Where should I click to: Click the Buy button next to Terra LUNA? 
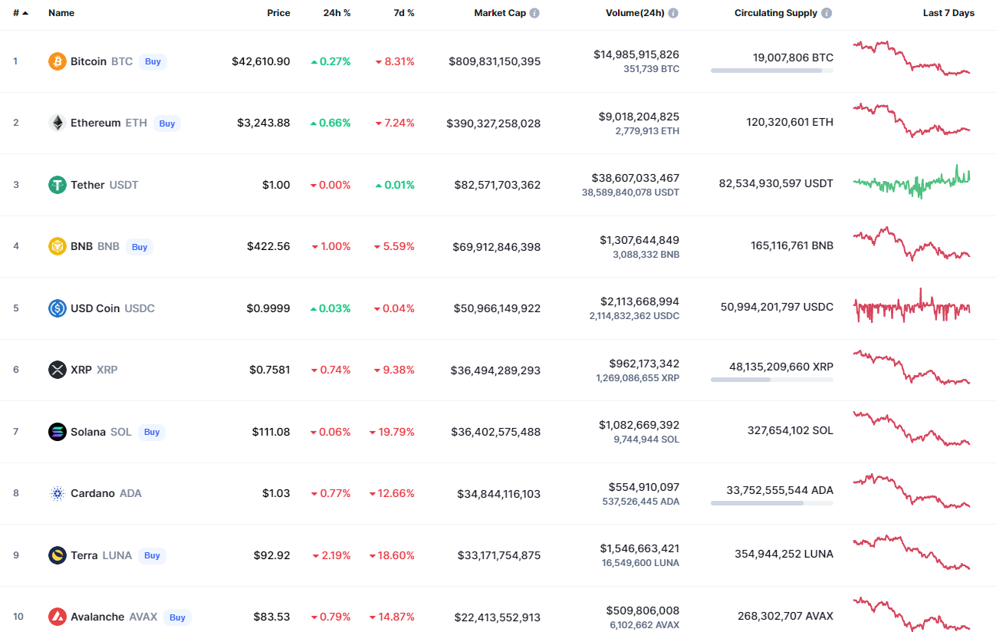(x=153, y=555)
